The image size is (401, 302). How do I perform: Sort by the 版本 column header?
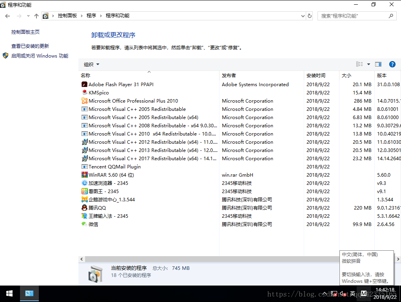[388, 75]
